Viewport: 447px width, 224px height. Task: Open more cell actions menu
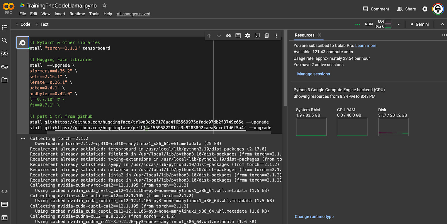coord(276,36)
